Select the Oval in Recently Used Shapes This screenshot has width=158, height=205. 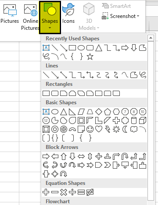click(81, 48)
